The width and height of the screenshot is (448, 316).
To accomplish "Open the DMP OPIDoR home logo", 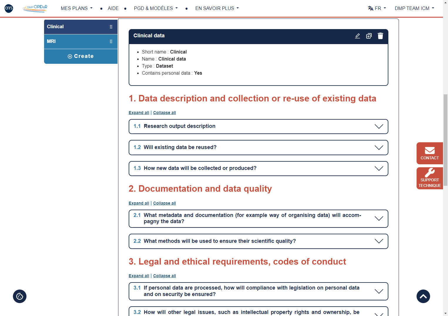I will pos(35,8).
